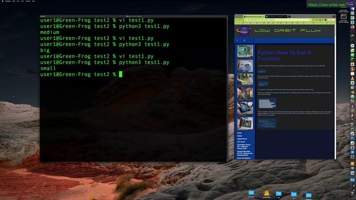Open the Home link in the site sidebar
Screen dimensions: 356x200
pyautogui.click(x=240, y=133)
